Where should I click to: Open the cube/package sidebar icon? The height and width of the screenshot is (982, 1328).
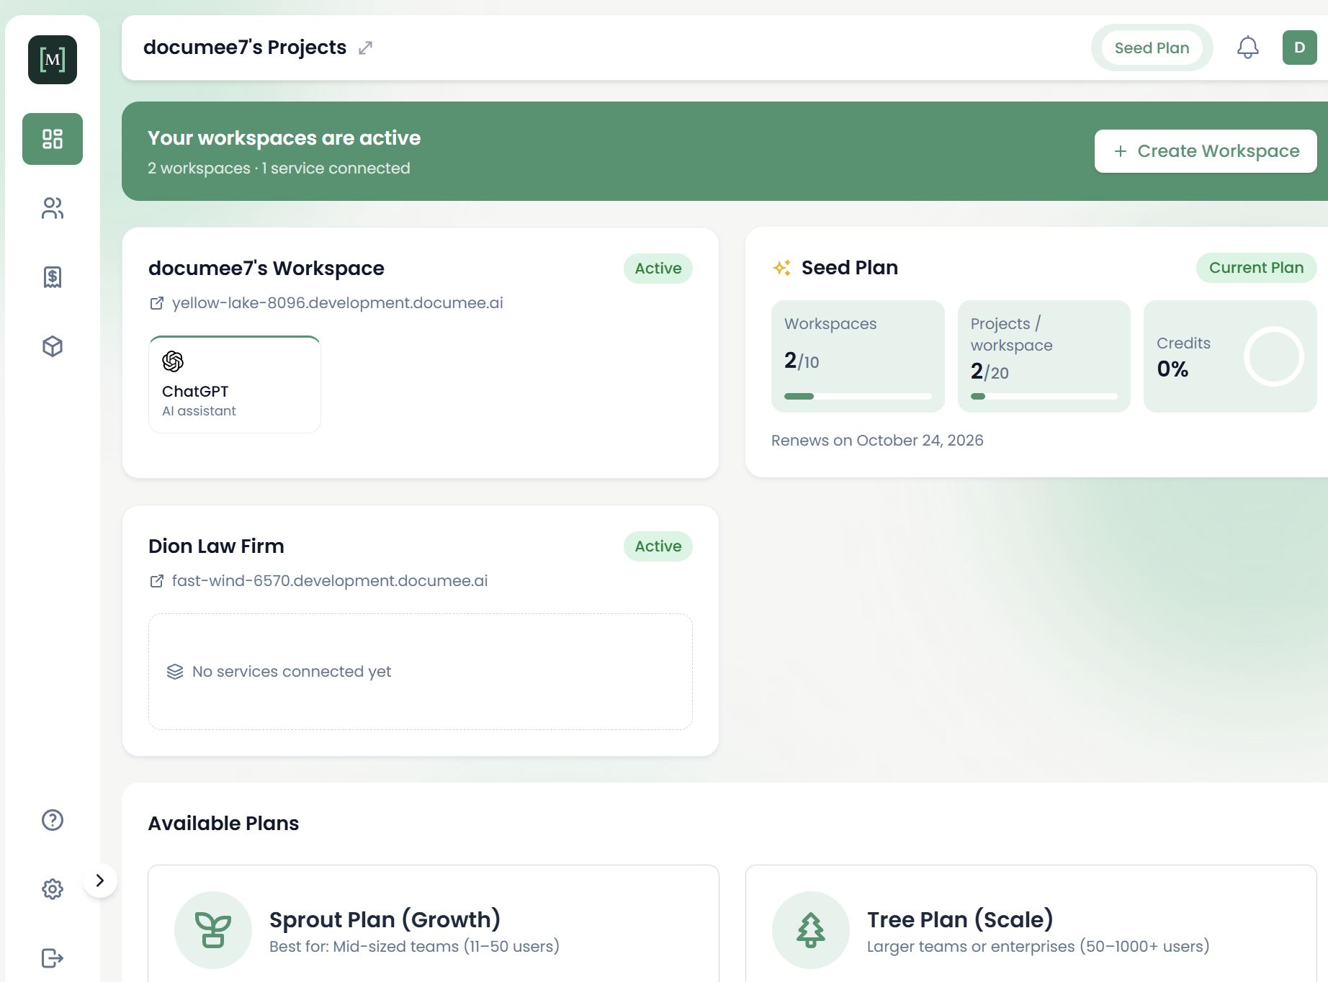point(53,346)
